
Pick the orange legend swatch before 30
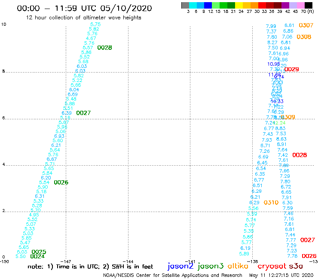tap(254, 5)
